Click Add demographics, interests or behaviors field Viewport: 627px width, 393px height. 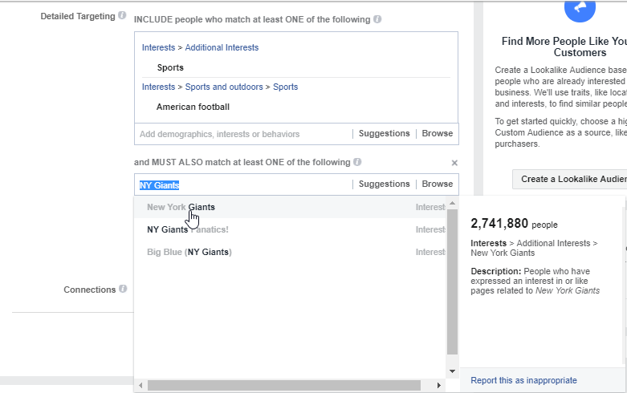click(x=219, y=134)
